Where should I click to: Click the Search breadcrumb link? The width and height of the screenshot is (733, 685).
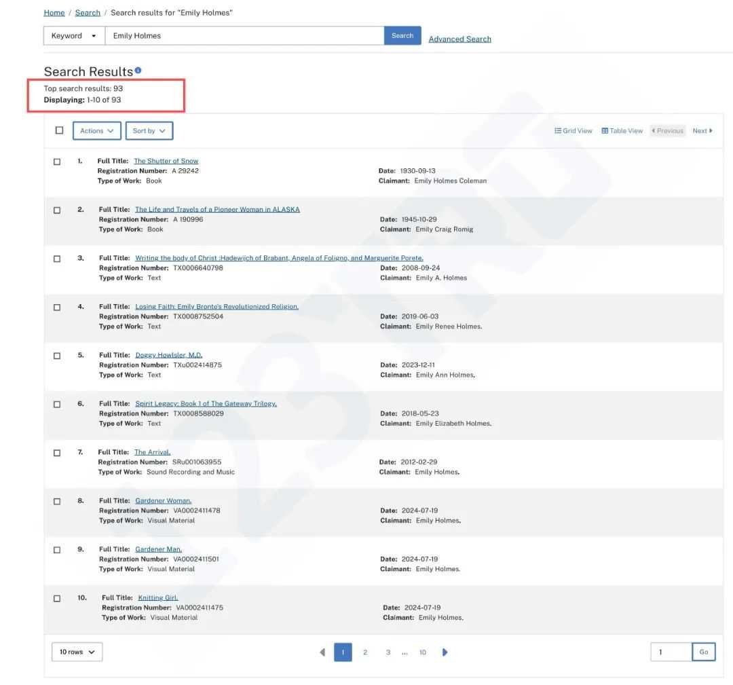(x=88, y=13)
